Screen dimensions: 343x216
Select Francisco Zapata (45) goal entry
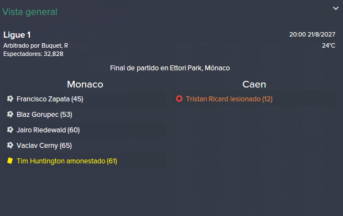click(x=50, y=99)
